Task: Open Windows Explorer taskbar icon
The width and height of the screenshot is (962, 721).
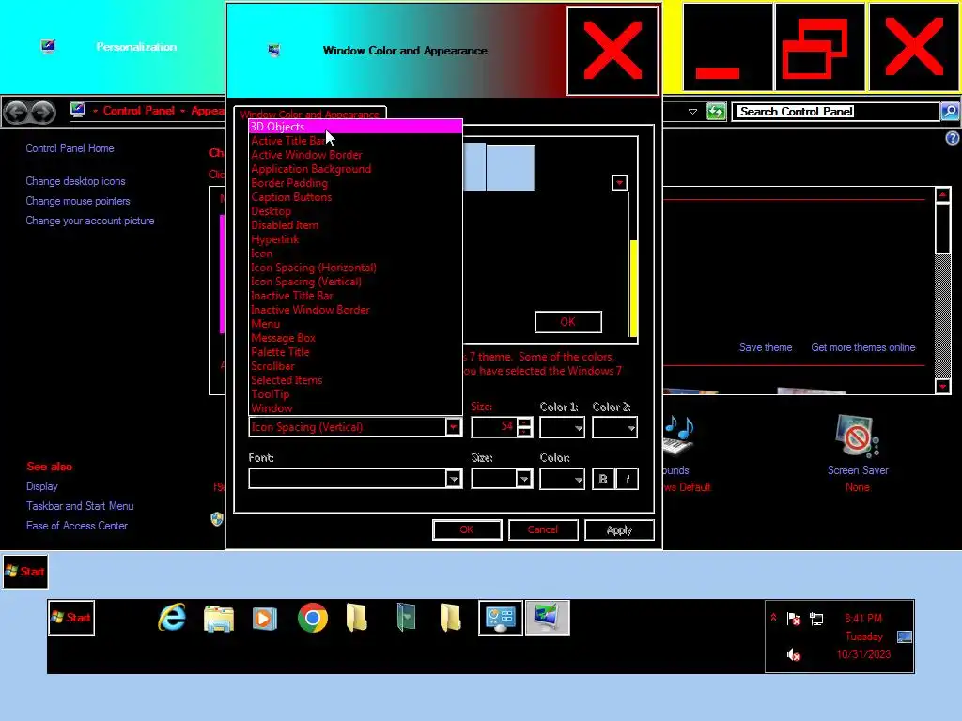Action: coord(218,618)
